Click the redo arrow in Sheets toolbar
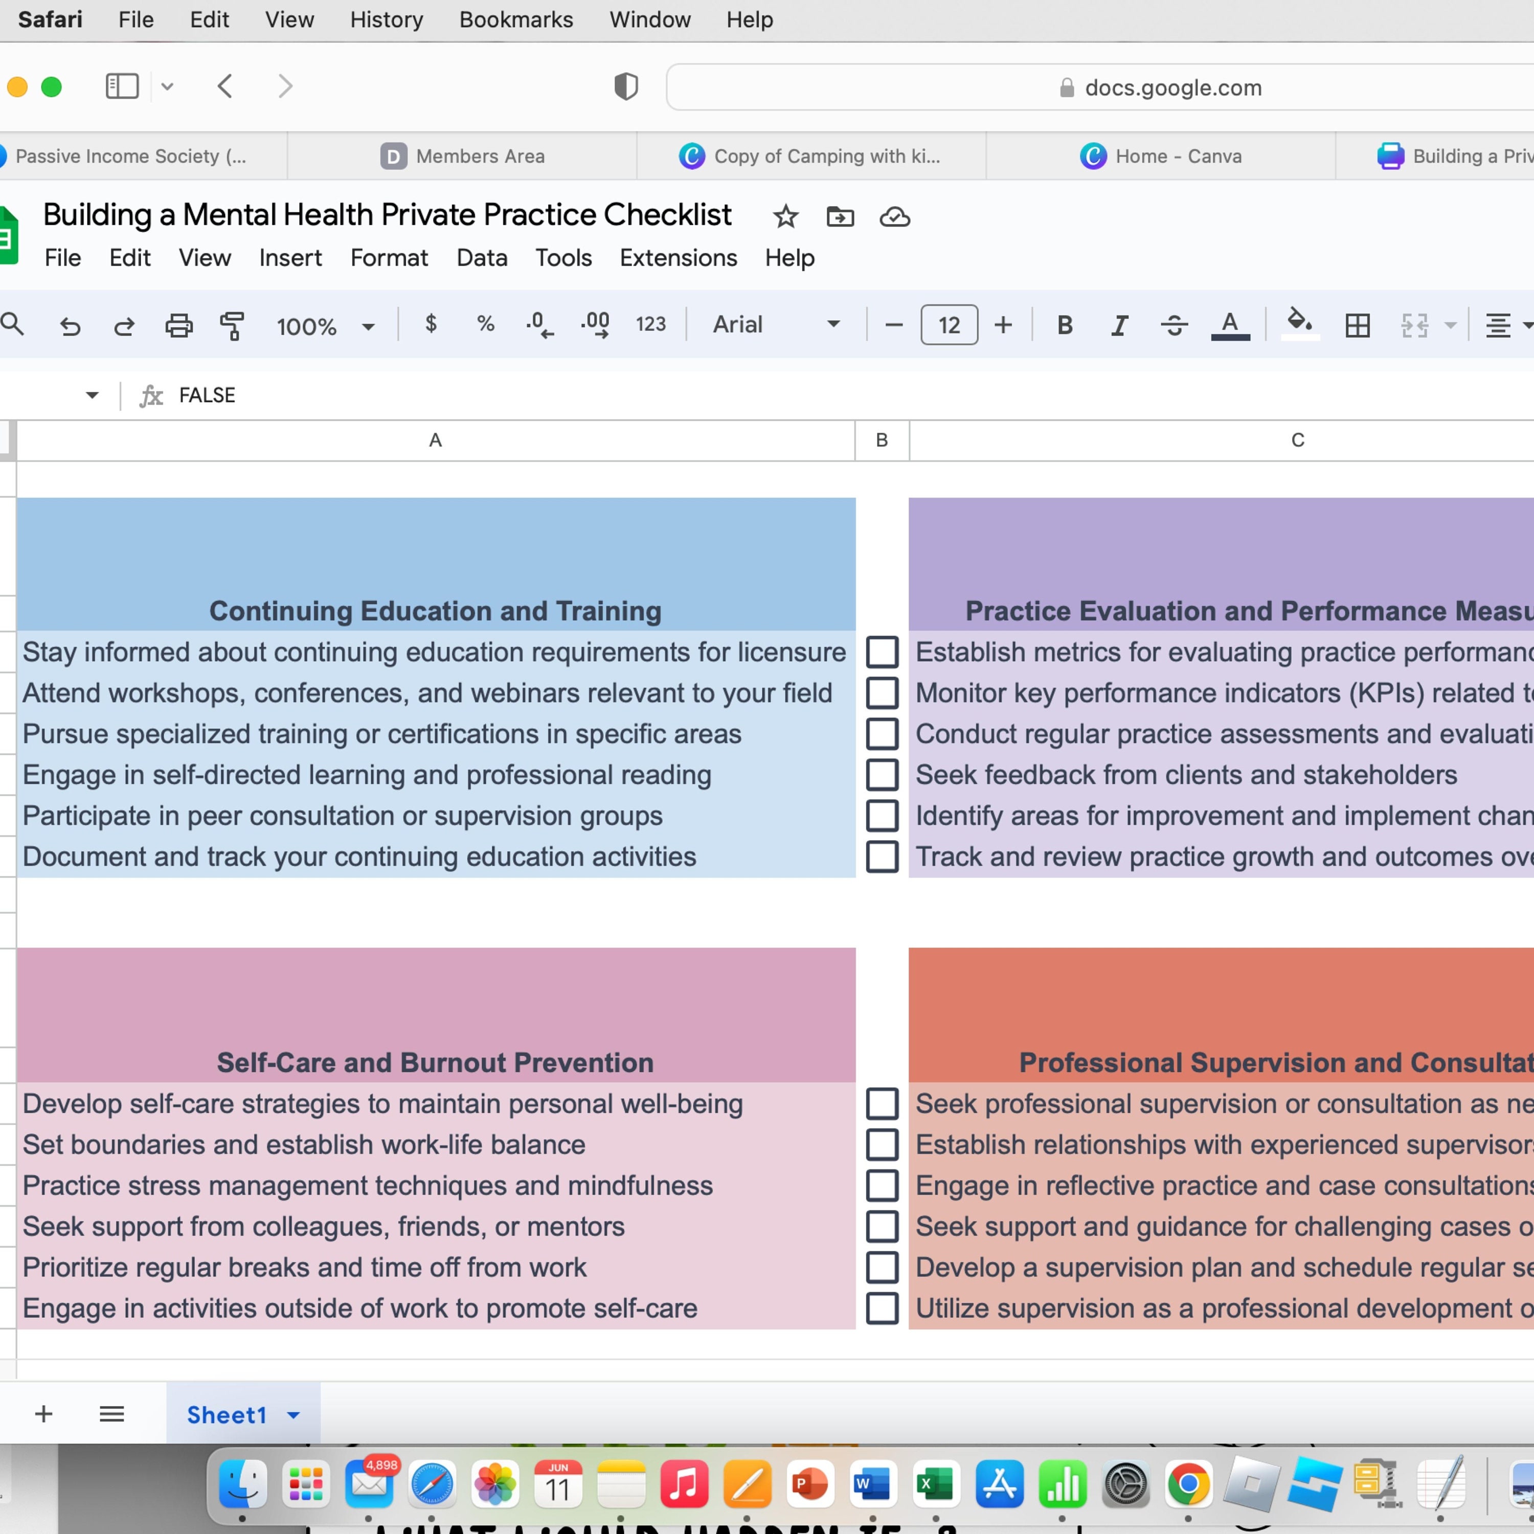The image size is (1534, 1534). click(124, 326)
